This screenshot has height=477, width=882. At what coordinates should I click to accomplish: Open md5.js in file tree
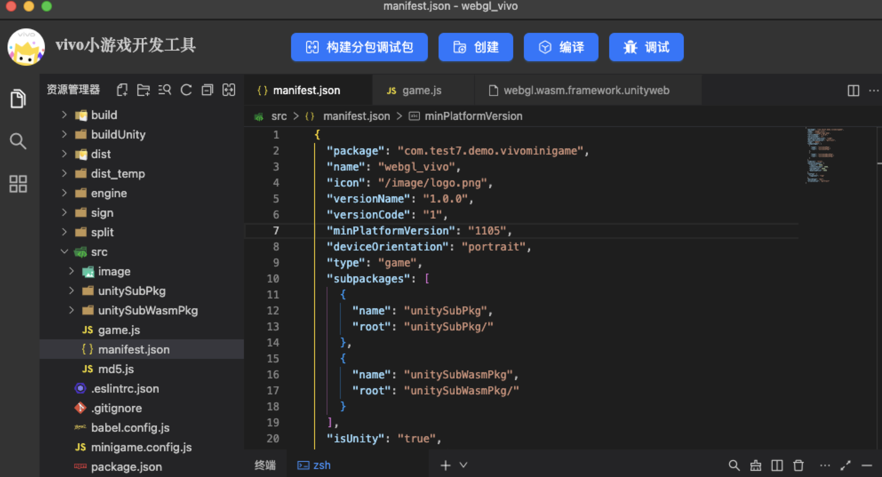click(x=142, y=369)
